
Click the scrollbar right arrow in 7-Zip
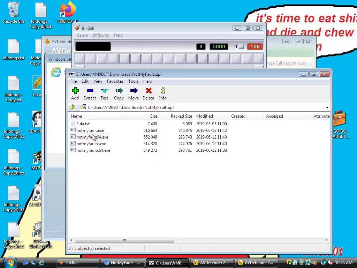tap(326, 240)
